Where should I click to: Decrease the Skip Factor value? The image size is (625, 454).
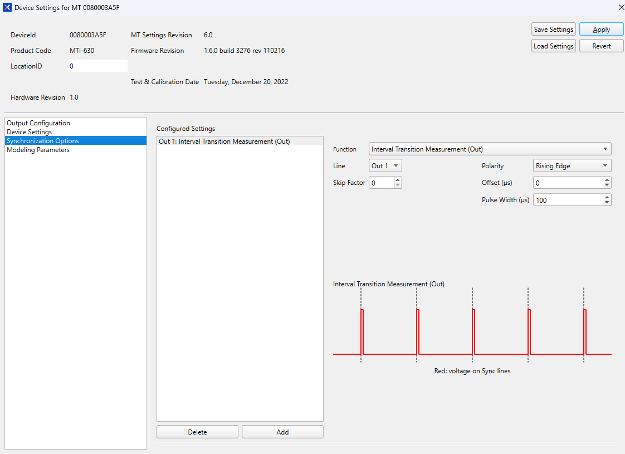(x=397, y=185)
